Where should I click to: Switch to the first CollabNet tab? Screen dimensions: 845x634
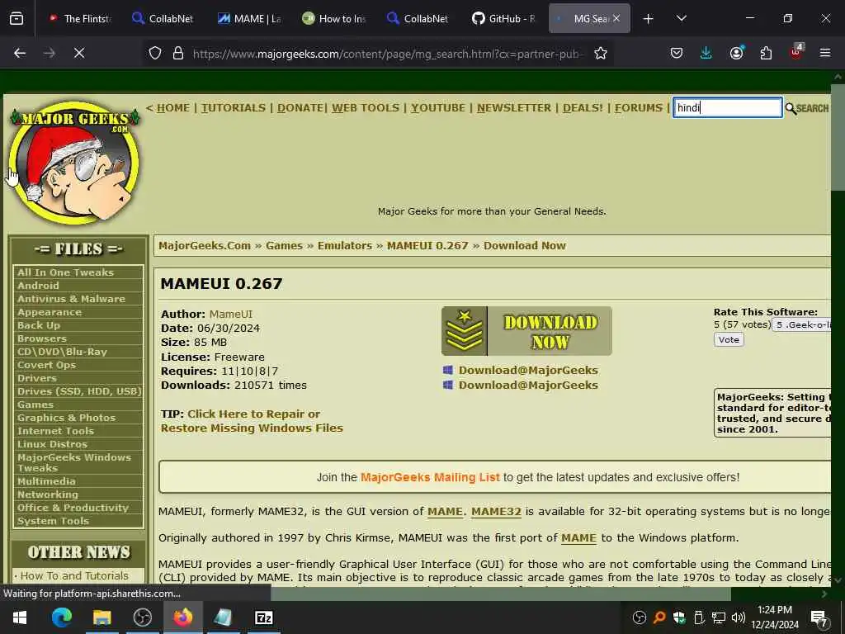(163, 18)
